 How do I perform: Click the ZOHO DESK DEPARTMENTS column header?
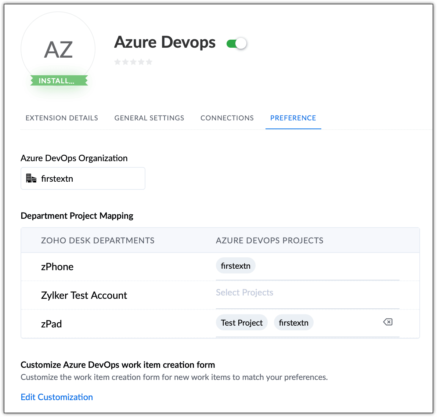[x=98, y=240]
